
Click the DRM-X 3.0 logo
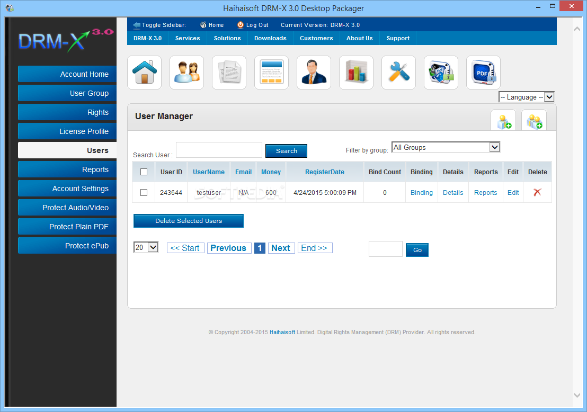tap(66, 40)
